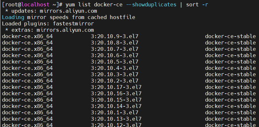Click the 3:20.10.2-3.el7 entry
This screenshot has height=127, width=259.
[115, 81]
